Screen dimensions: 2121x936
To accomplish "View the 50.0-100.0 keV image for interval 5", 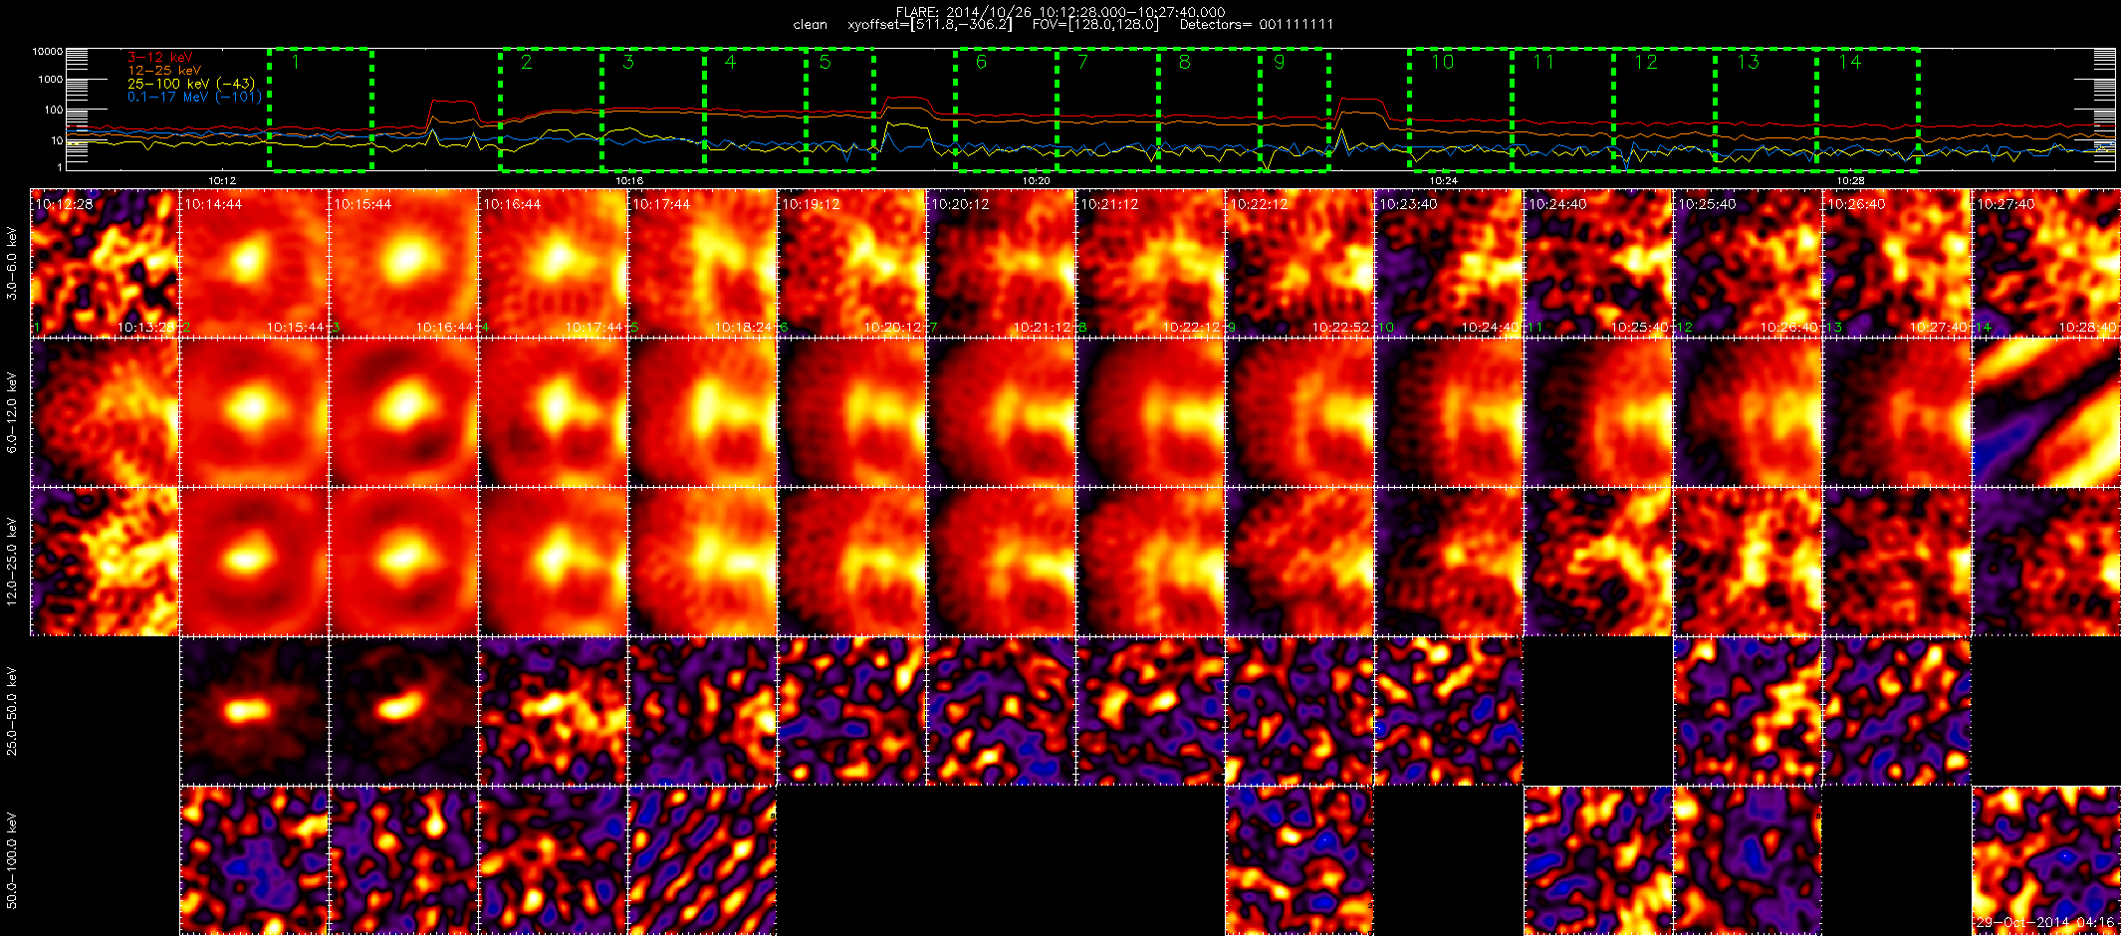I will pos(702,860).
